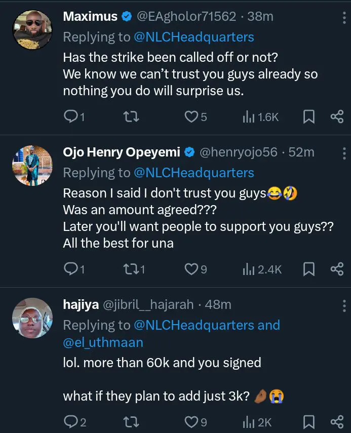Open the @el_uthmaan profile link
The height and width of the screenshot is (433, 351).
point(103,342)
